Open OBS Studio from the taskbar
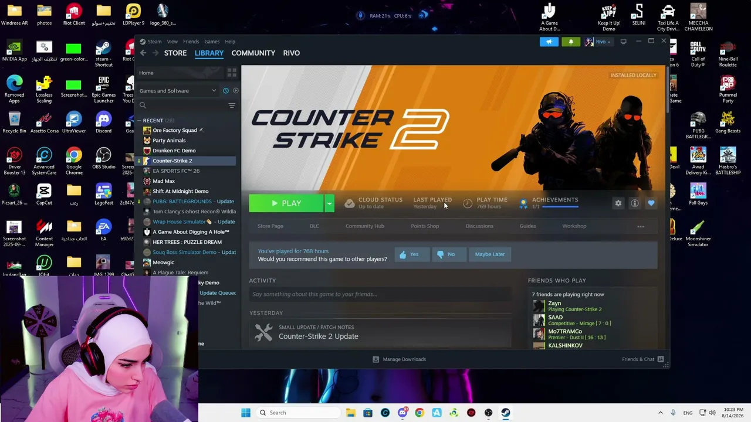Viewport: 751px width, 422px height. pyautogui.click(x=489, y=413)
